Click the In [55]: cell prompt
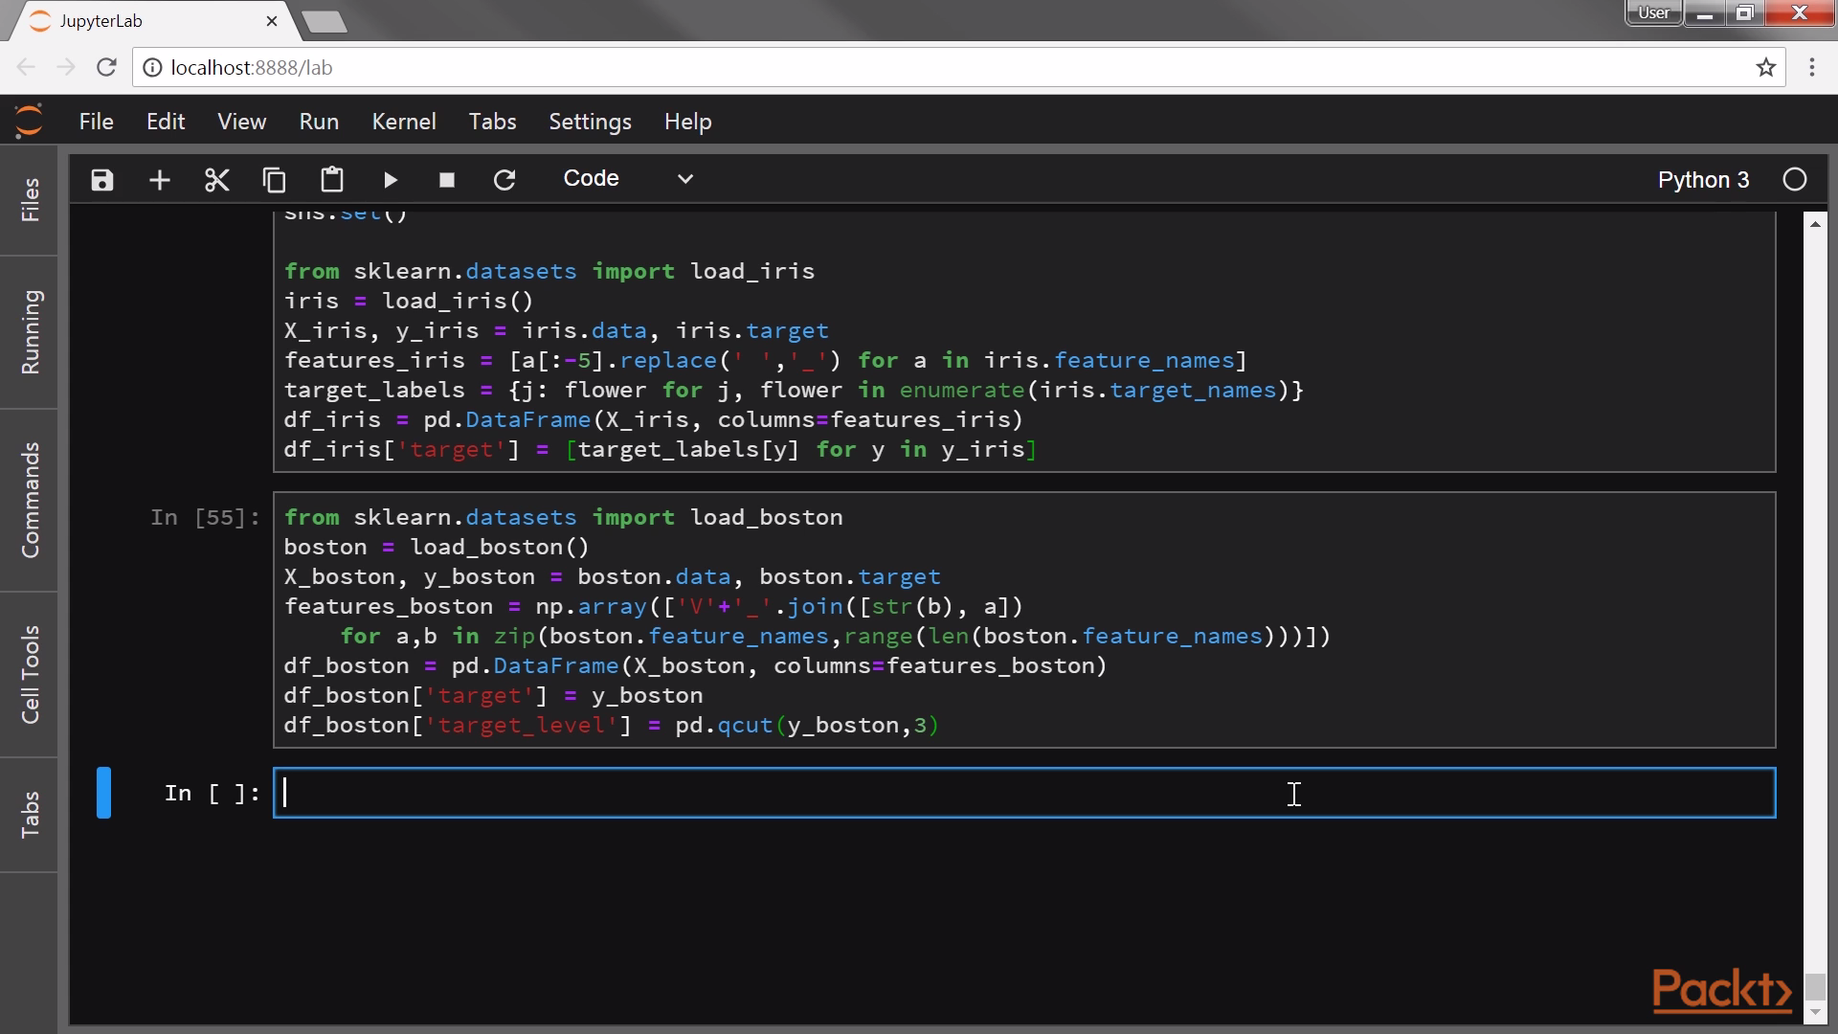1838x1034 pixels. 205,518
